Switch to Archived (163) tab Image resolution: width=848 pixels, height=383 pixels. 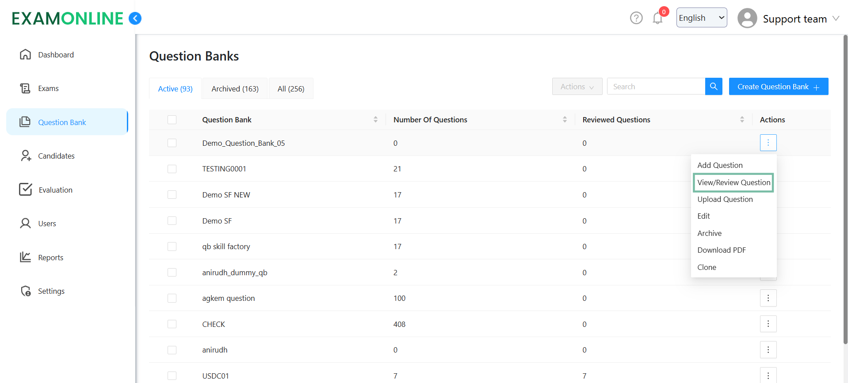235,89
